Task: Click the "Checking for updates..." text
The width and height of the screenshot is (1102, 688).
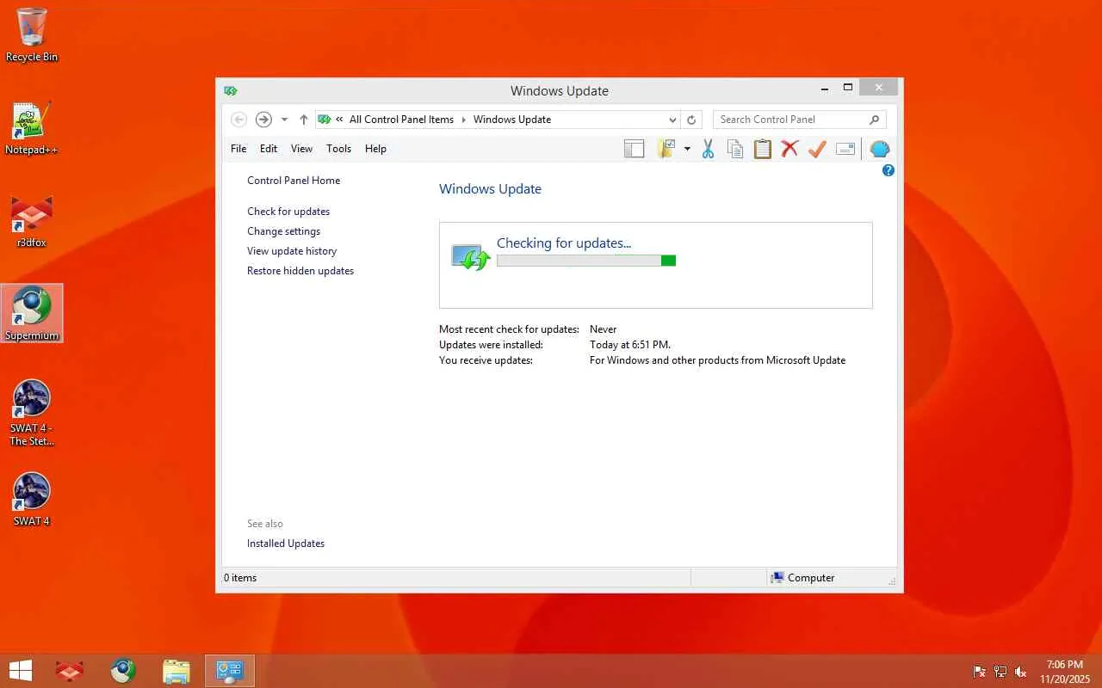Action: 564,243
